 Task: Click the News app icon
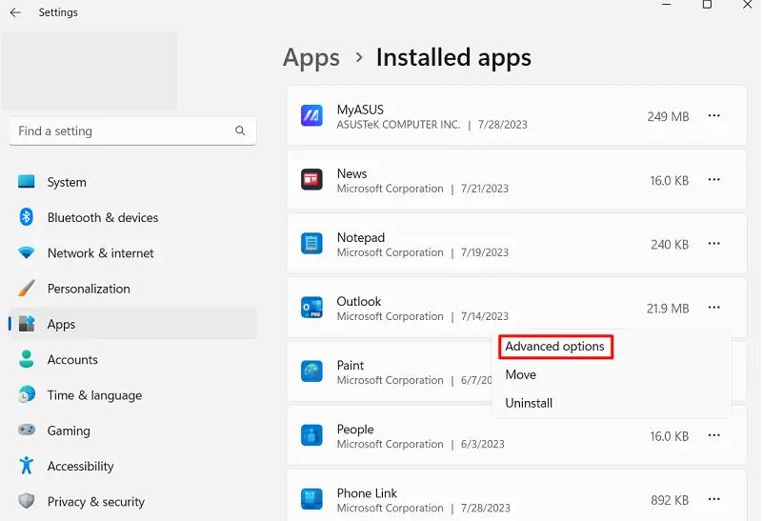point(311,179)
